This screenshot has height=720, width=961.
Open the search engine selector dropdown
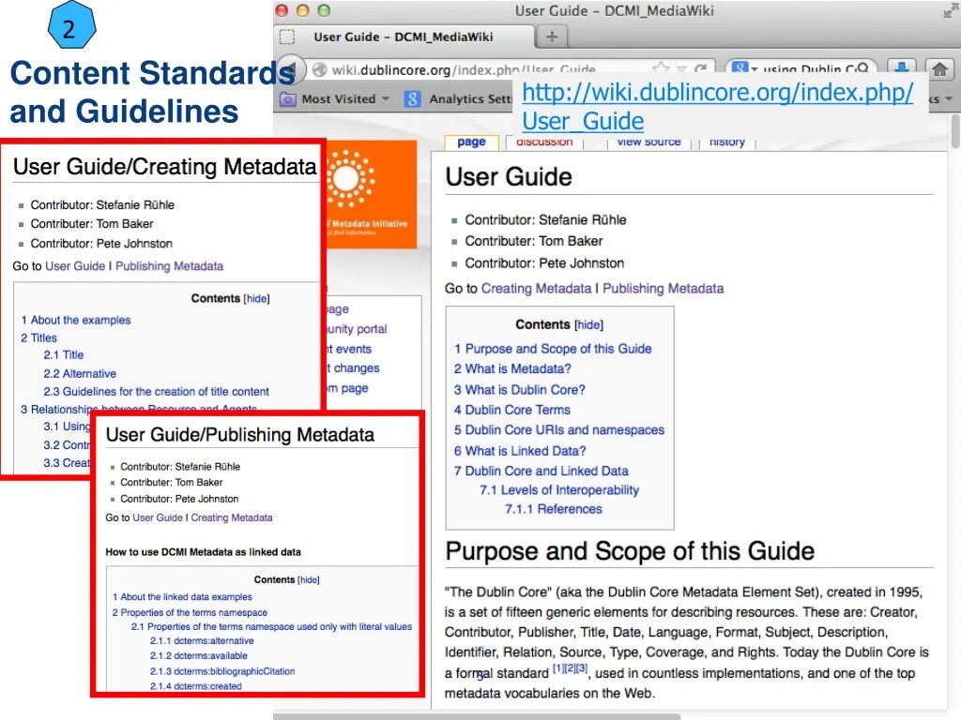[x=755, y=69]
